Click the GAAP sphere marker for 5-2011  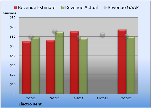pos(55,31)
